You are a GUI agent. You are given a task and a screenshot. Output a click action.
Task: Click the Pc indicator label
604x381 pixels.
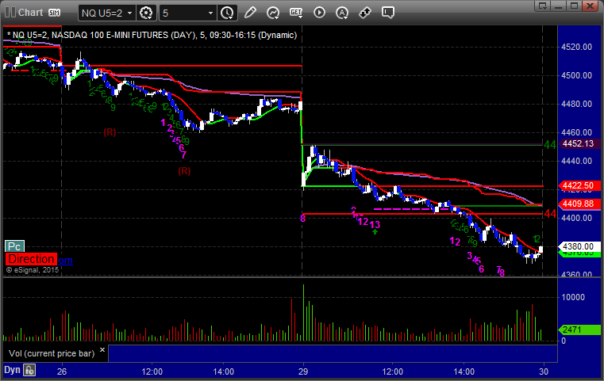[x=14, y=246]
